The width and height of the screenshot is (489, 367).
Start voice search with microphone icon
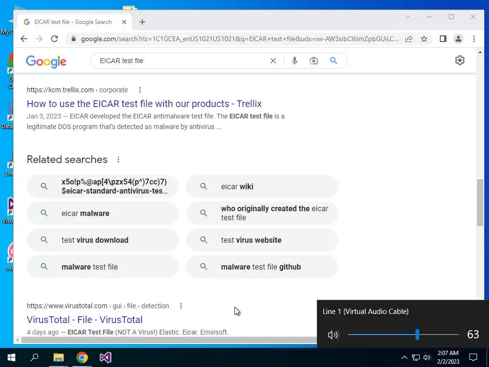point(294,61)
